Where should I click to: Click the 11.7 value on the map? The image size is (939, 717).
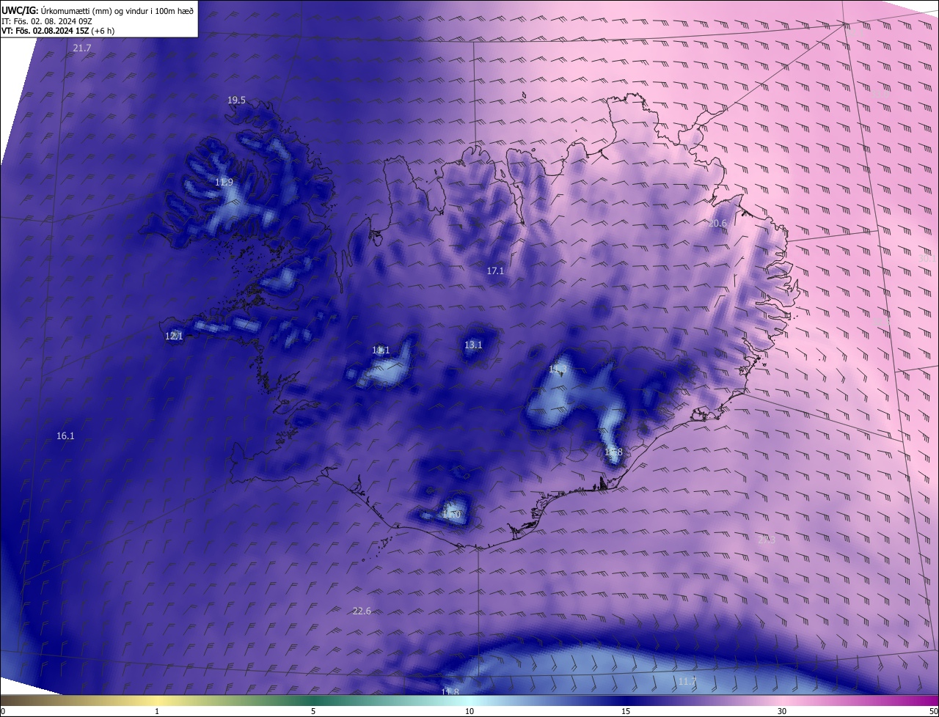(687, 681)
